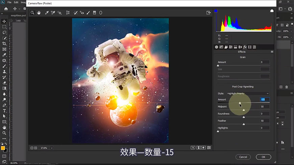Delete layer using trash icon
Image resolution: width=294 pixels, height=165 pixels.
point(287,87)
